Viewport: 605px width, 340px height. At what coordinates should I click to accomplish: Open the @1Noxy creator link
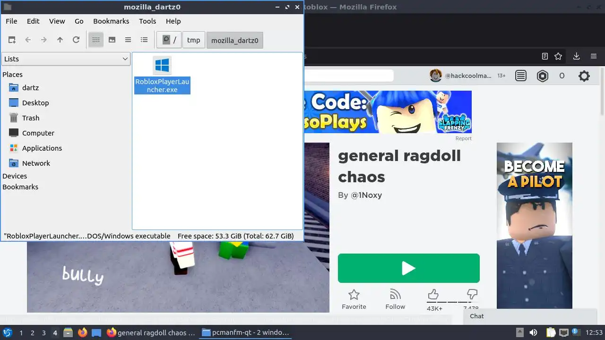coord(366,195)
